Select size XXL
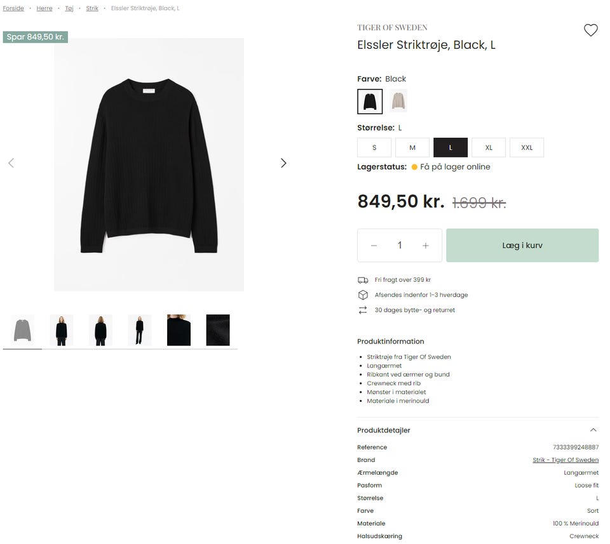 tap(527, 147)
